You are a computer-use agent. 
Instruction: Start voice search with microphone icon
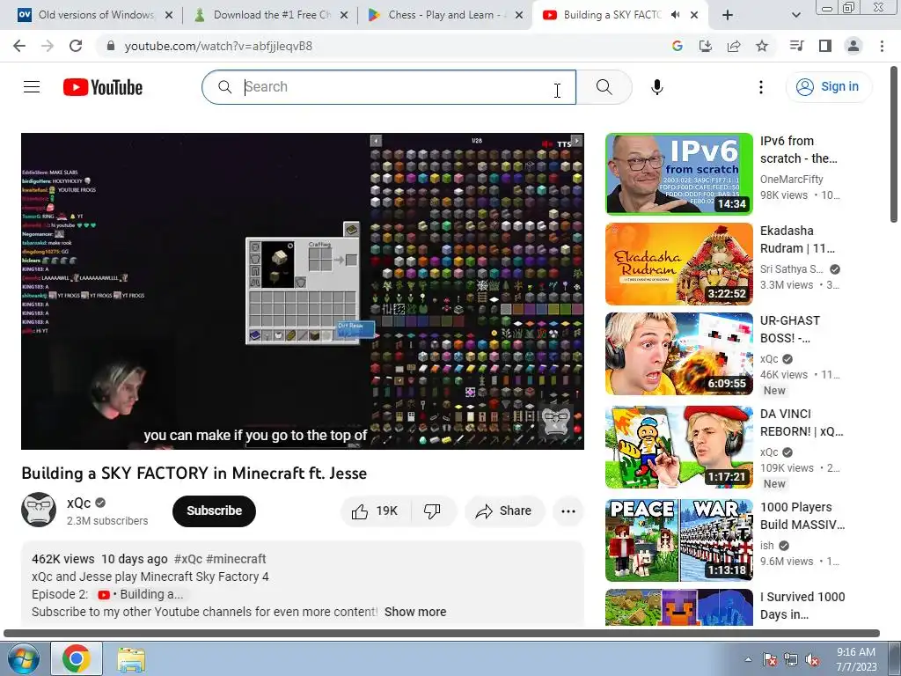tap(656, 87)
